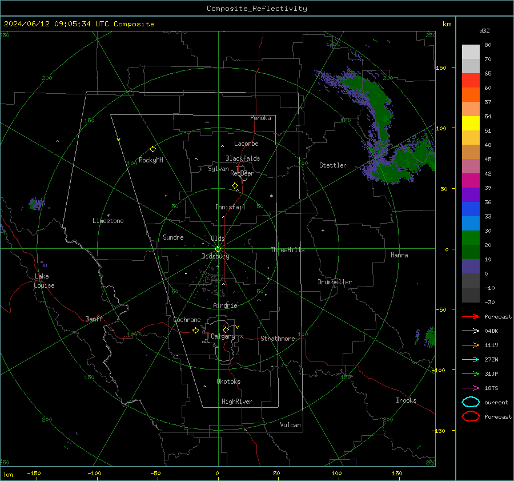Choose the green 31JP arrow legend icon
The image size is (514, 481).
coord(471,373)
